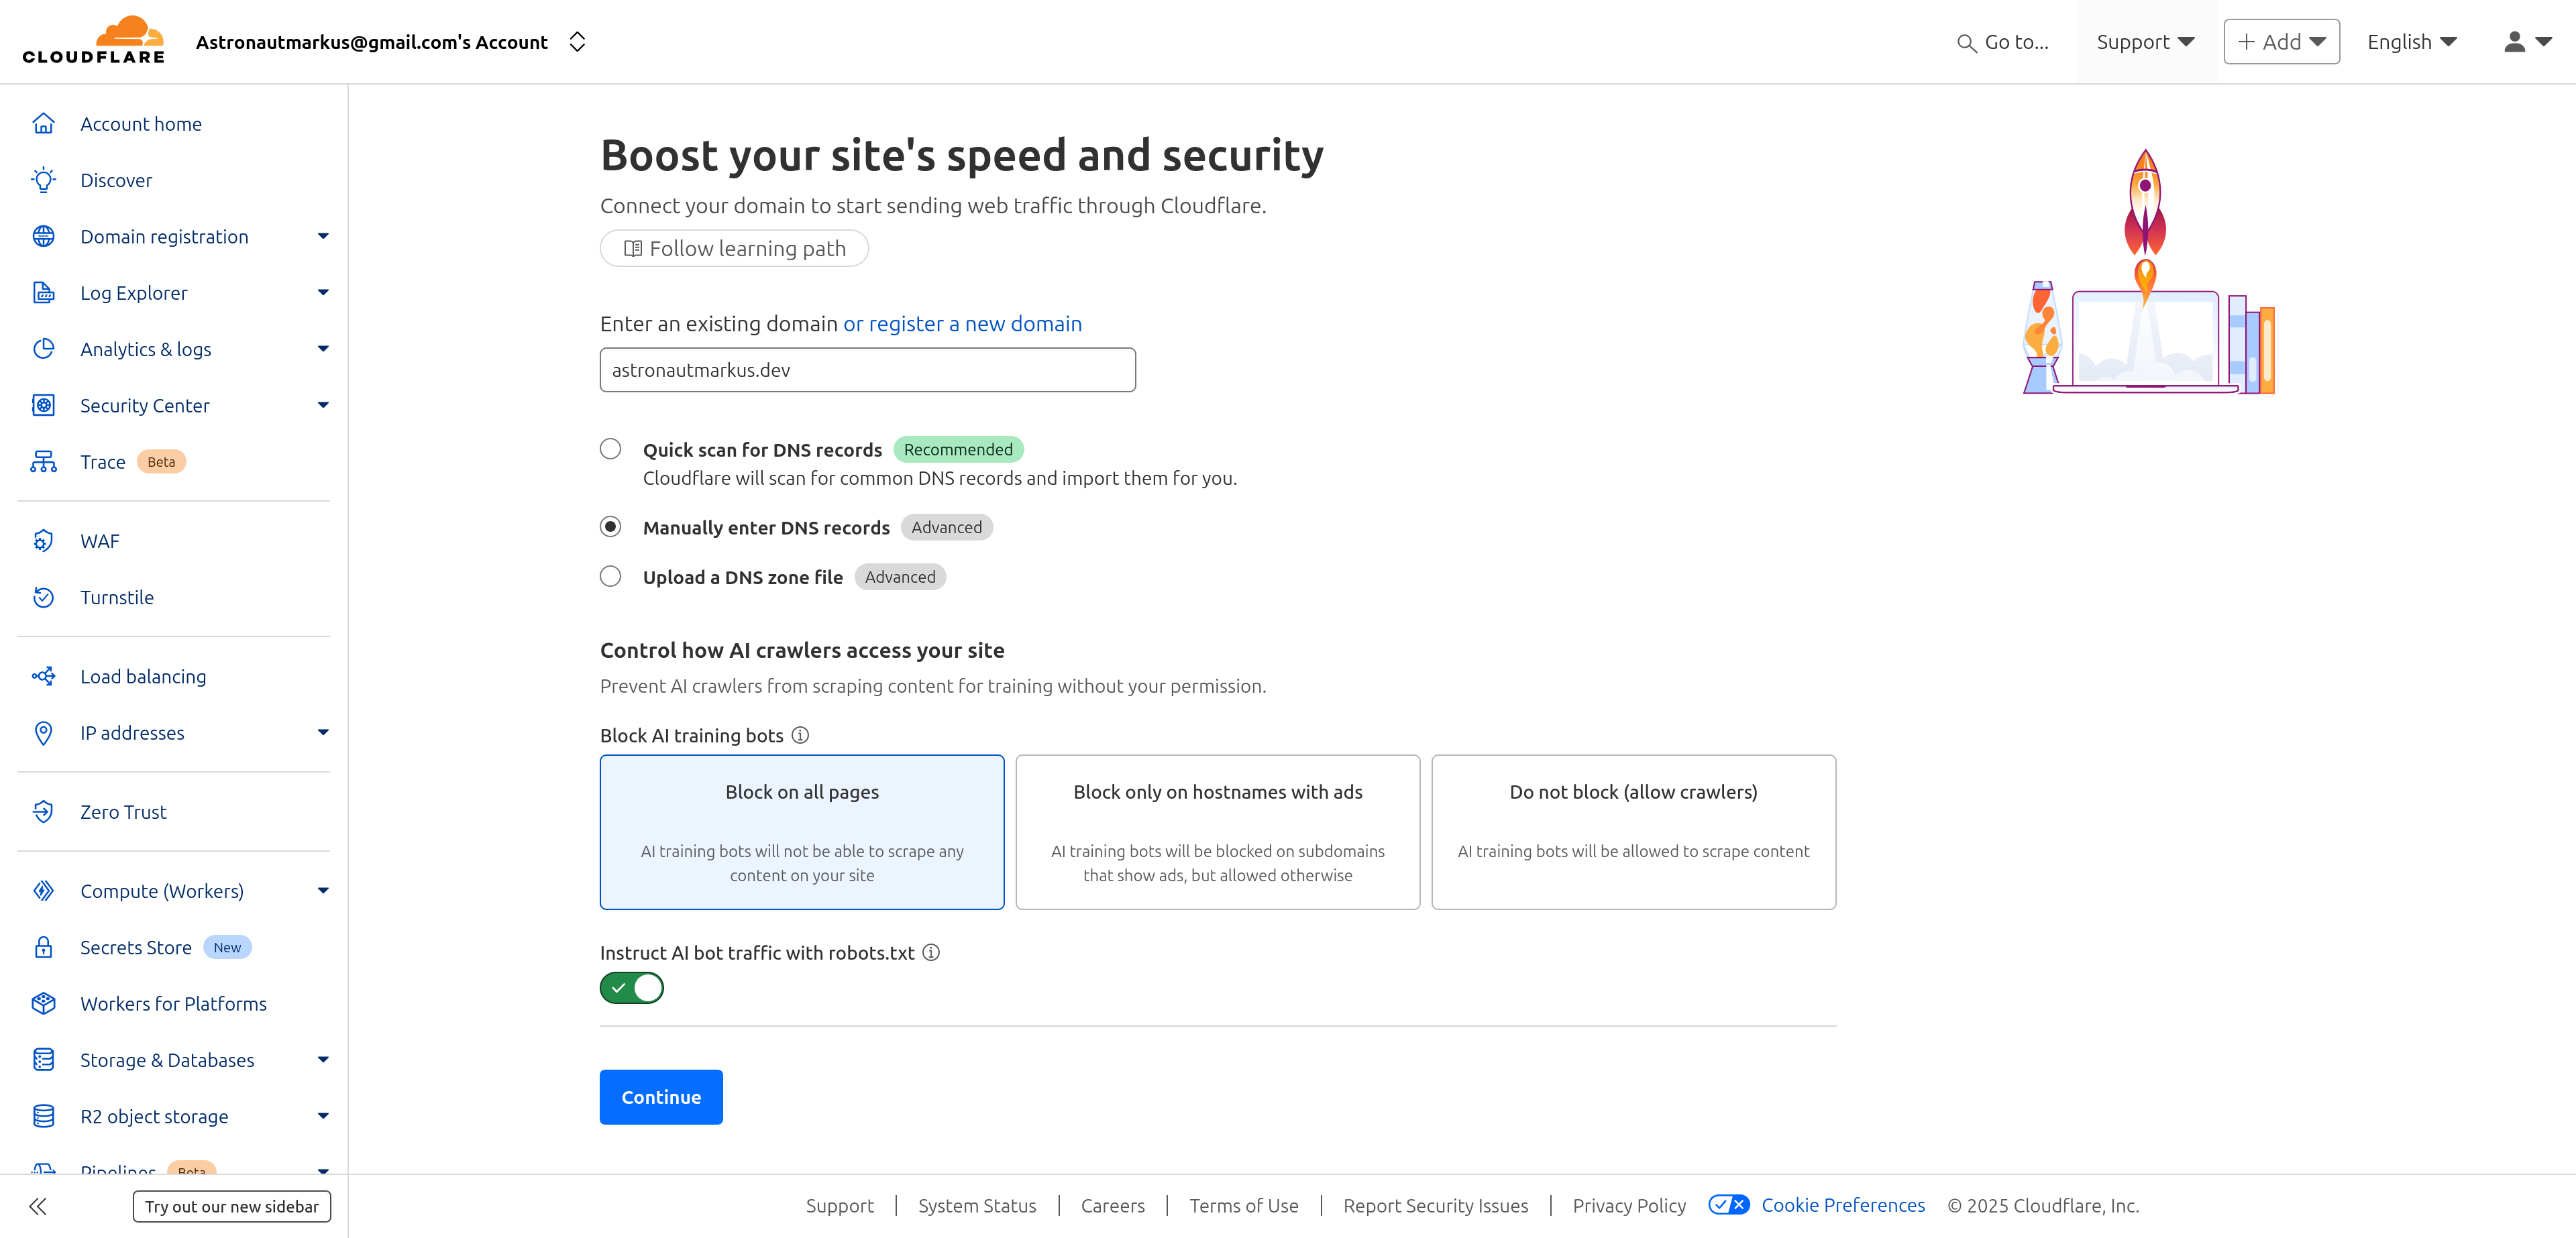Collapse the sidebar with double-chevron icon
The width and height of the screenshot is (2576, 1238).
point(38,1206)
